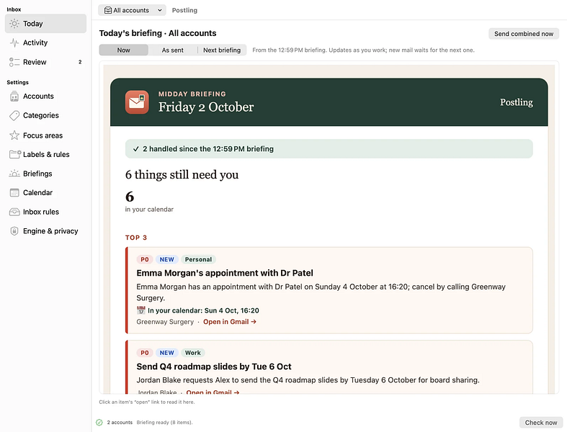
Task: Open Review with 2 pending items
Action: 45,62
